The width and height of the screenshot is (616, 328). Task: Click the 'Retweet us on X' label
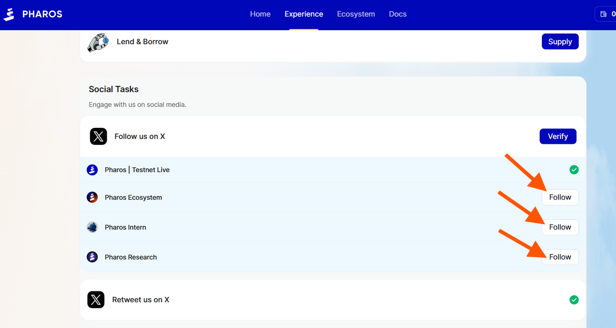[141, 300]
